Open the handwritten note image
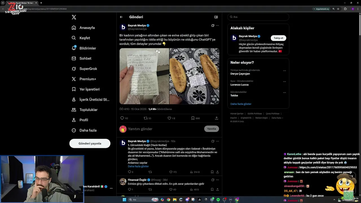 coord(144,76)
